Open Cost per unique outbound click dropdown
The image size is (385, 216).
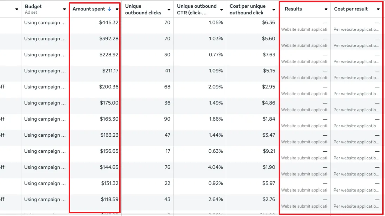click(274, 9)
